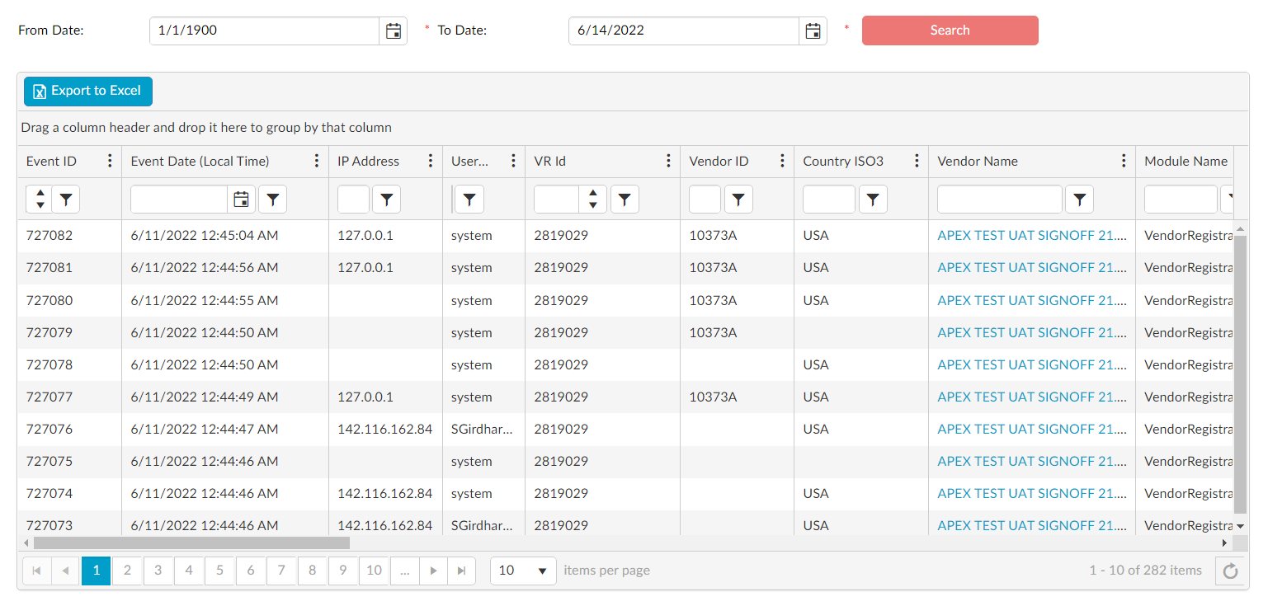Image resolution: width=1268 pixels, height=606 pixels.
Task: Open IP Address column menu
Action: click(x=431, y=161)
